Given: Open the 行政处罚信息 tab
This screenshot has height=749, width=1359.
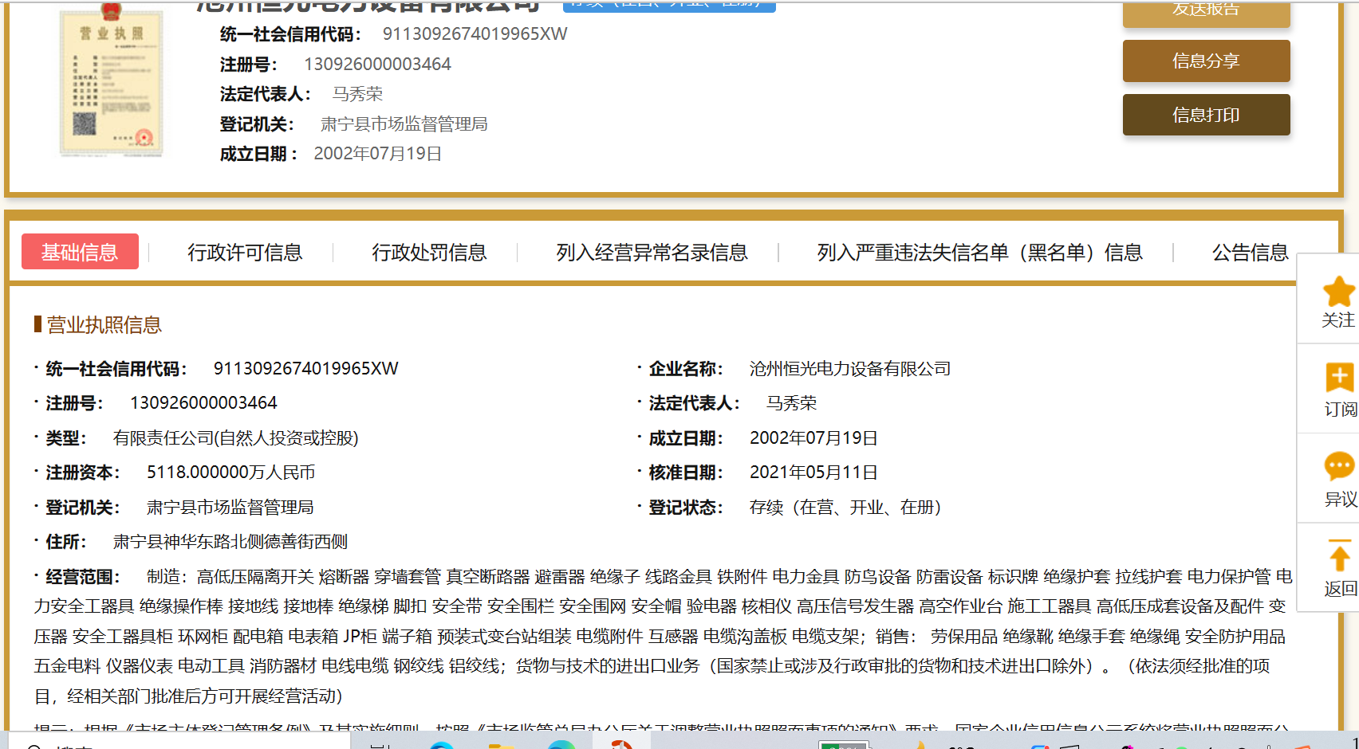Looking at the screenshot, I should 429,253.
